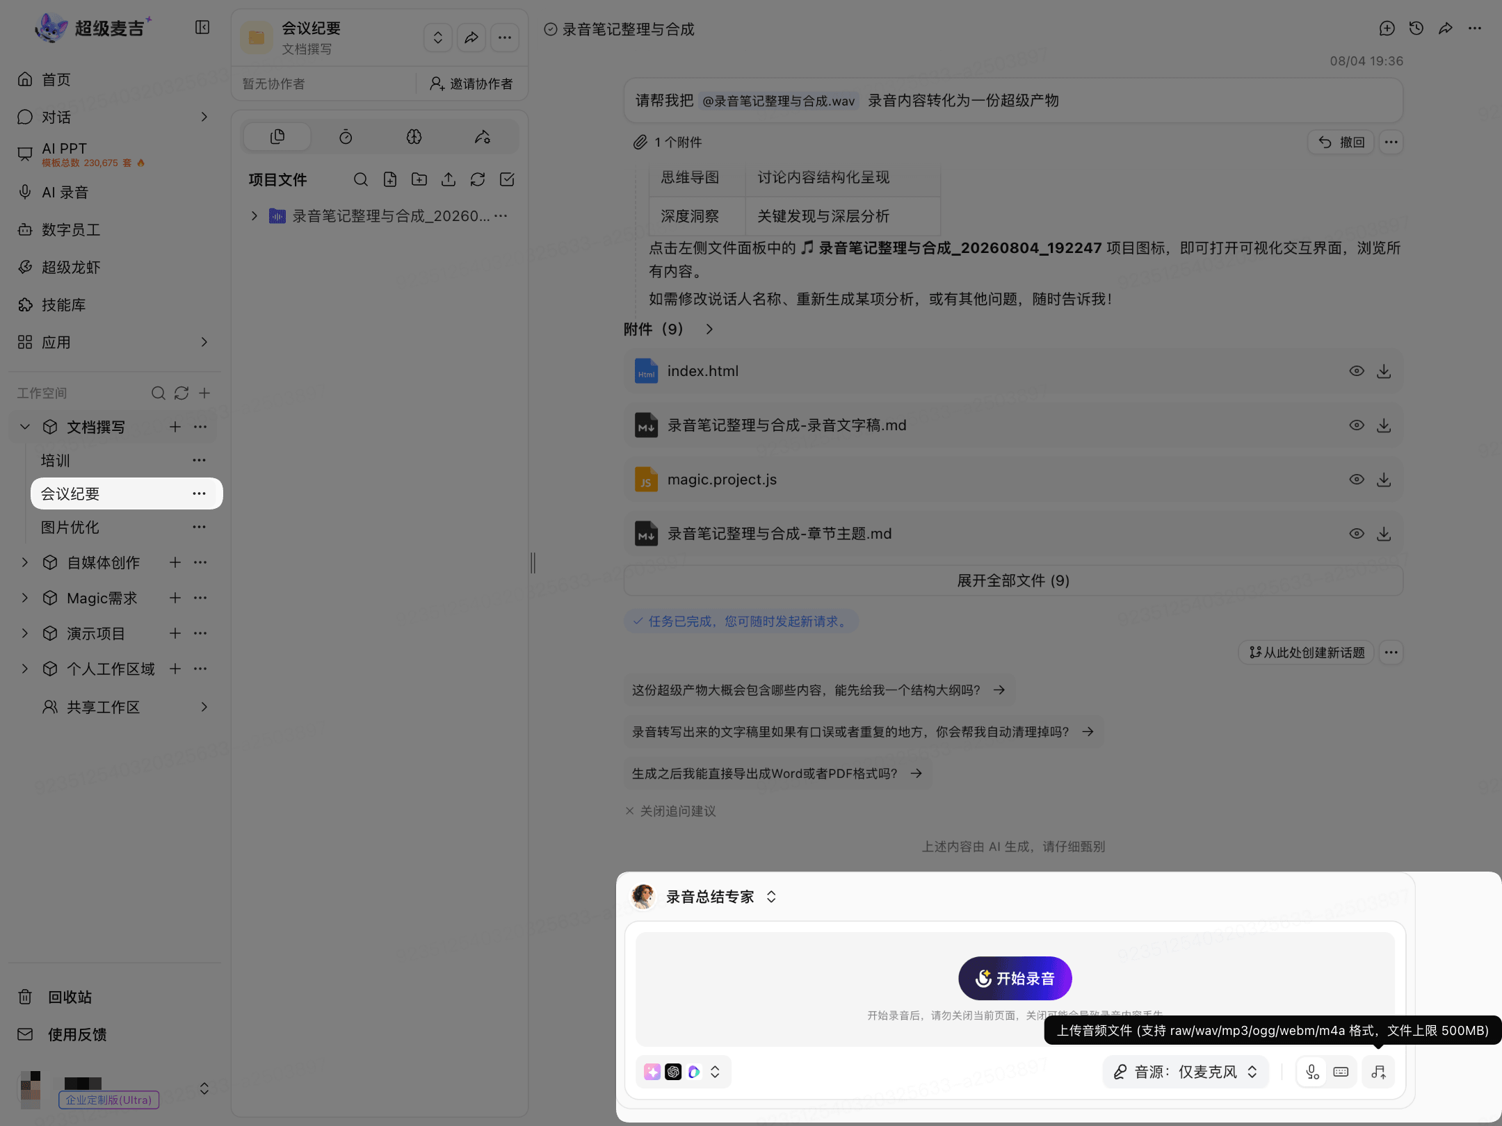
Task: Add a new workspace with plus
Action: (x=204, y=393)
